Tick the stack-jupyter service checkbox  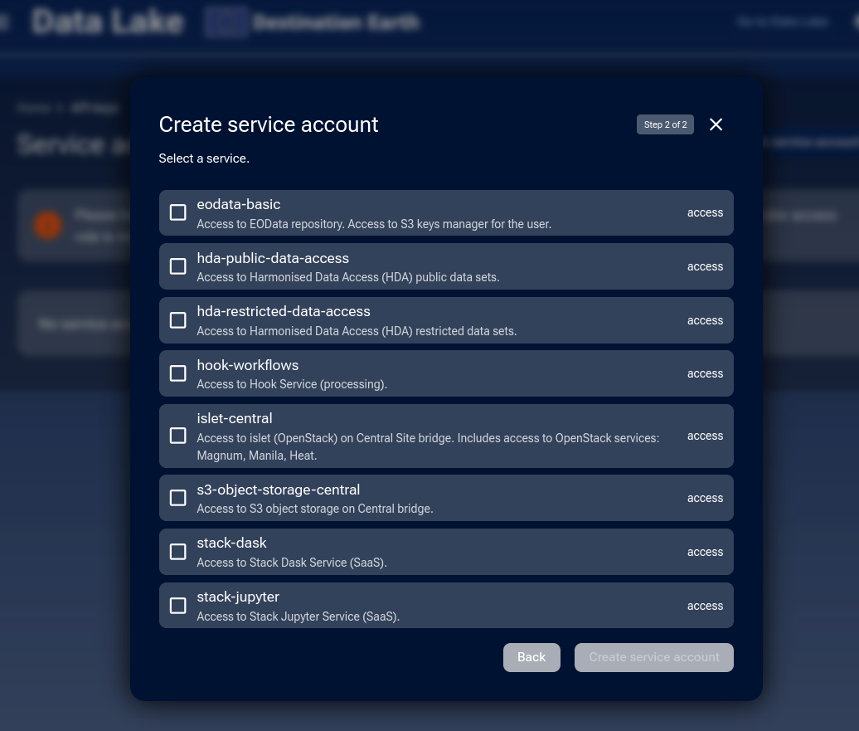(177, 605)
